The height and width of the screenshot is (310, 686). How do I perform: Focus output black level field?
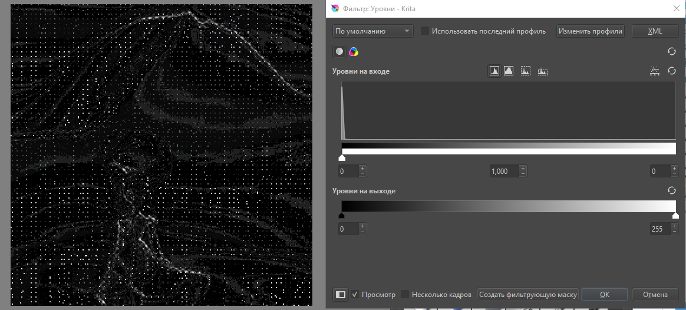[349, 229]
